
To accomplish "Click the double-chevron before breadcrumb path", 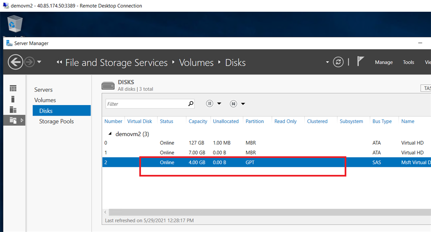I will pos(59,62).
